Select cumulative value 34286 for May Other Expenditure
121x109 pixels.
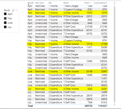click(x=104, y=47)
